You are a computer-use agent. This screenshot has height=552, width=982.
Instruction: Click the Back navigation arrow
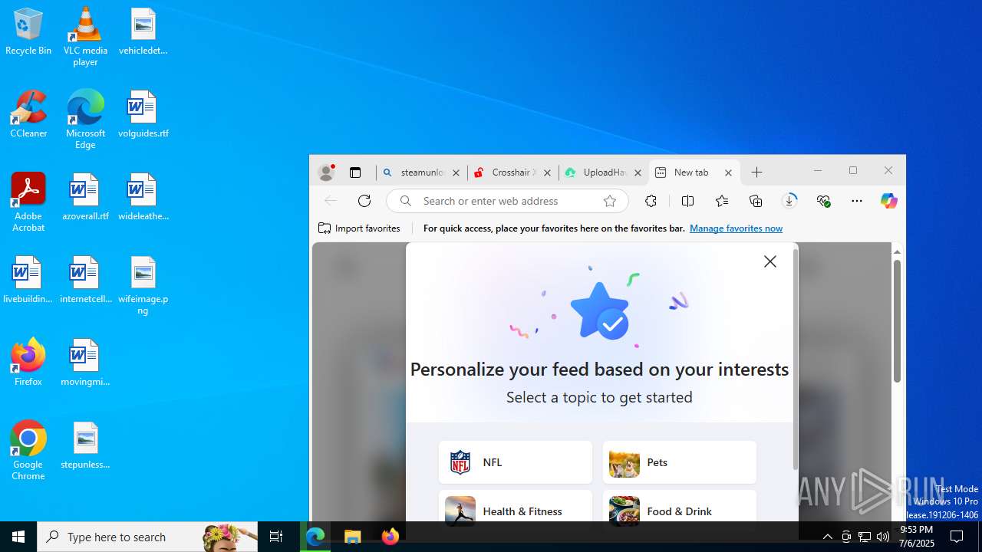point(331,201)
